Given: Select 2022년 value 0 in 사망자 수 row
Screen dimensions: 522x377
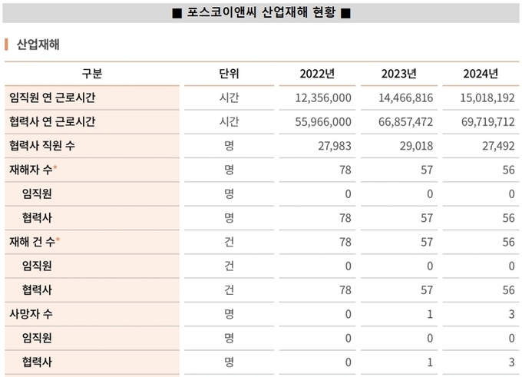Looking at the screenshot, I should pyautogui.click(x=348, y=314).
